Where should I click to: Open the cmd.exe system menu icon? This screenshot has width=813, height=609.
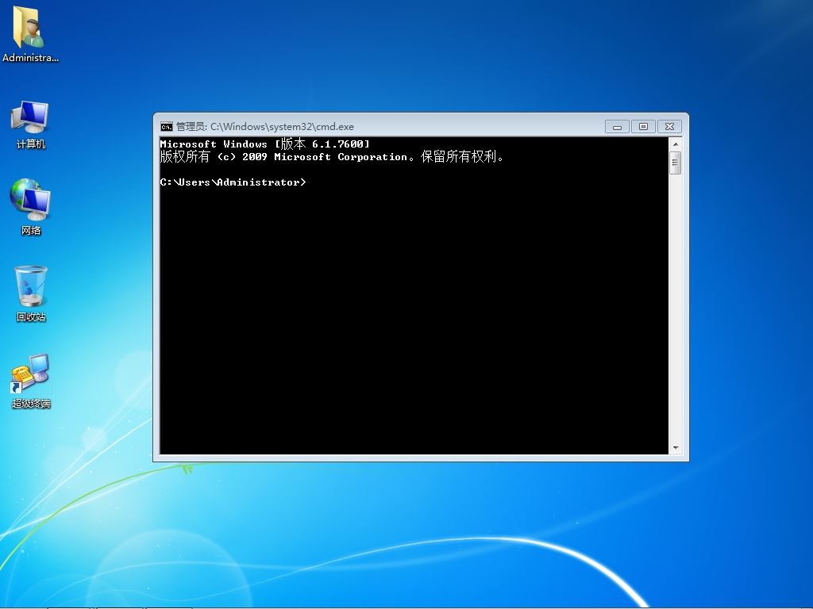(167, 126)
